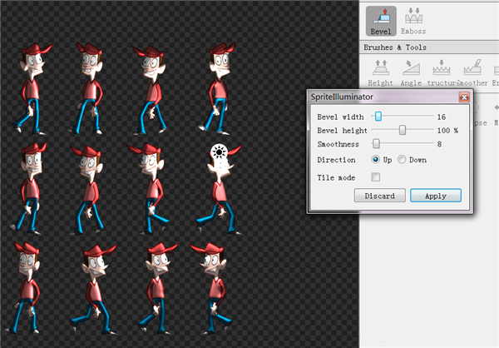Click the top-left walking sprite frame
499x348 pixels.
(x=32, y=87)
